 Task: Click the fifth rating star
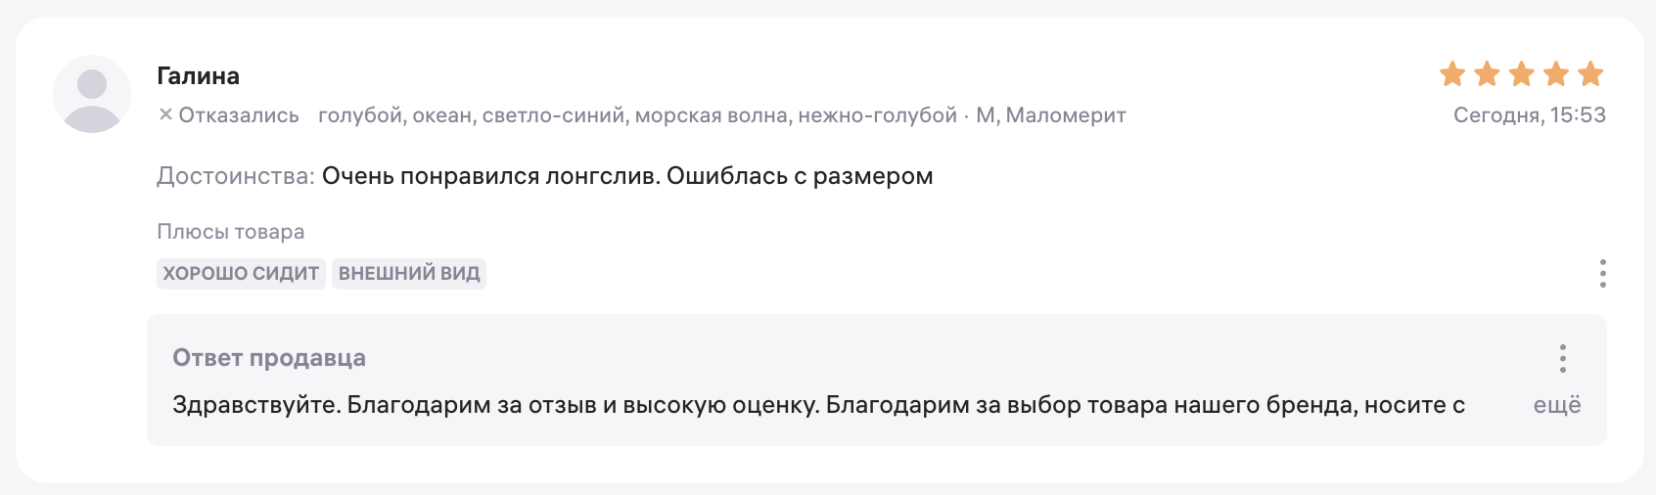1590,74
